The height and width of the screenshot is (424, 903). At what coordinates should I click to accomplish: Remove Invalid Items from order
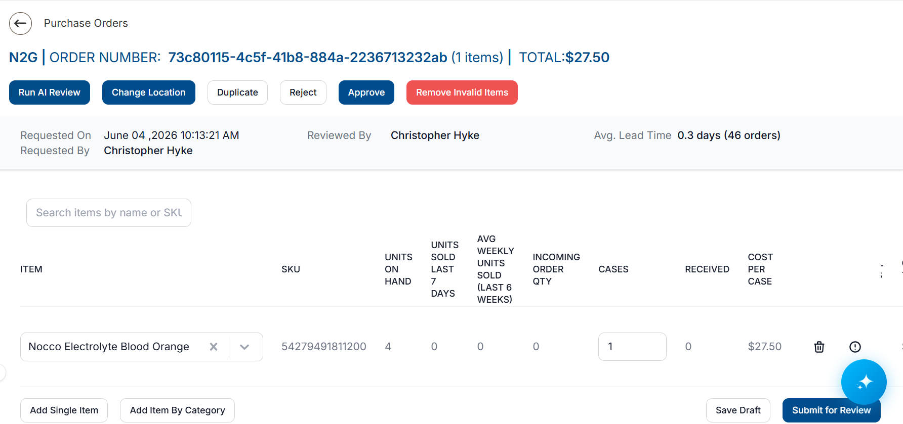tap(462, 92)
